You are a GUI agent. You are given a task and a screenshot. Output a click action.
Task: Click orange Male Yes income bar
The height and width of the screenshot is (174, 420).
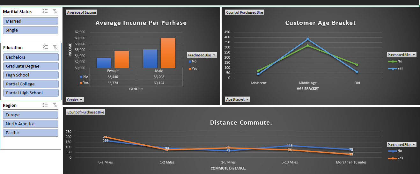[168, 53]
